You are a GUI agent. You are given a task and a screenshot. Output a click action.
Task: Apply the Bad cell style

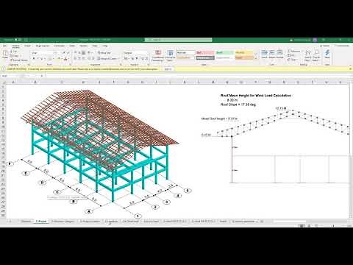click(x=205, y=52)
